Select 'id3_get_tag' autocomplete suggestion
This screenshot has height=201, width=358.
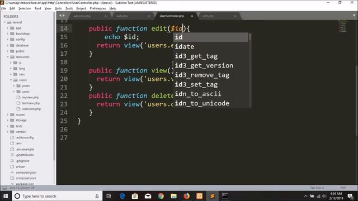click(x=211, y=56)
